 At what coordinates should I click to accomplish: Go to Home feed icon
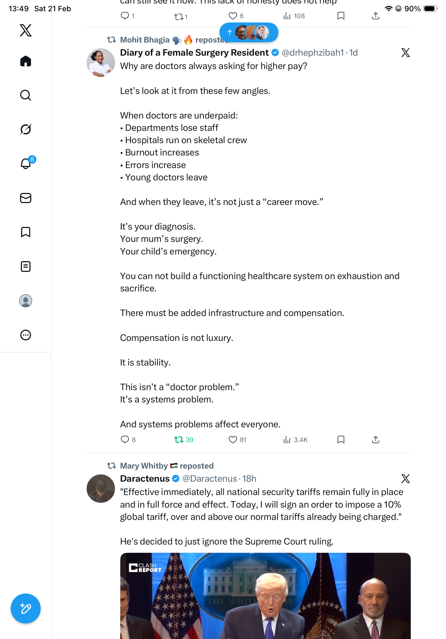click(x=26, y=61)
